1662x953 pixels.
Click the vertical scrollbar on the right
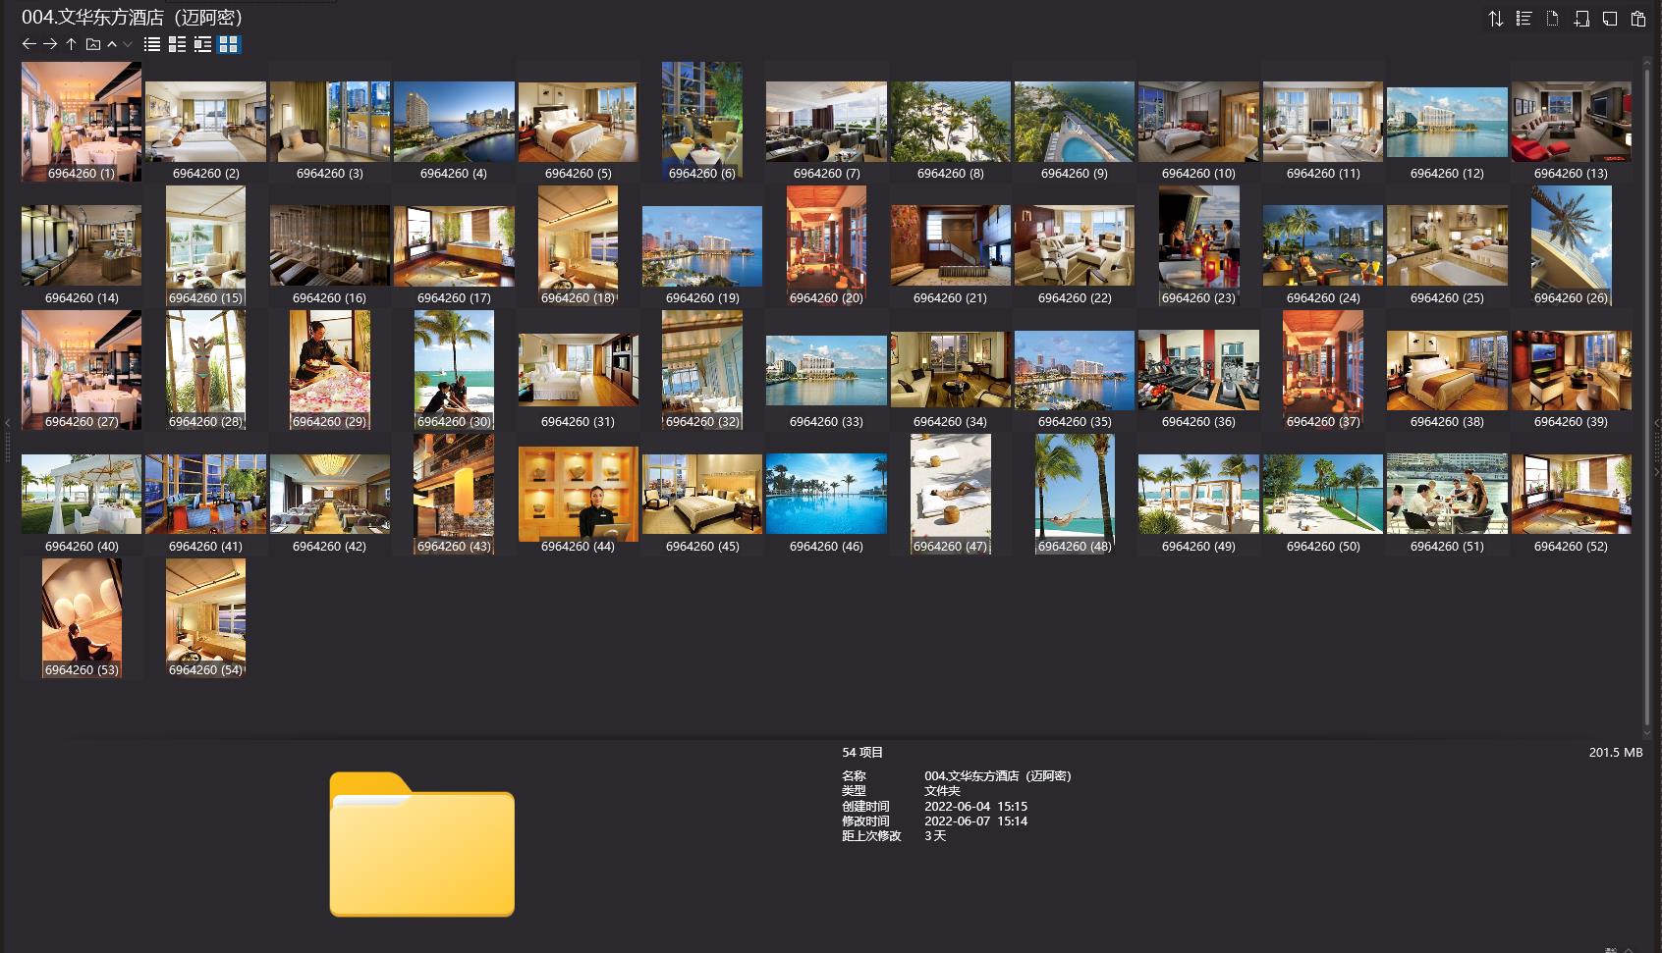1647,393
